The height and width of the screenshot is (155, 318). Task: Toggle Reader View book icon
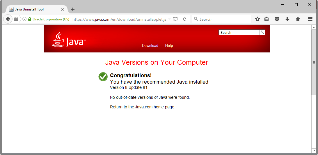pos(175,19)
